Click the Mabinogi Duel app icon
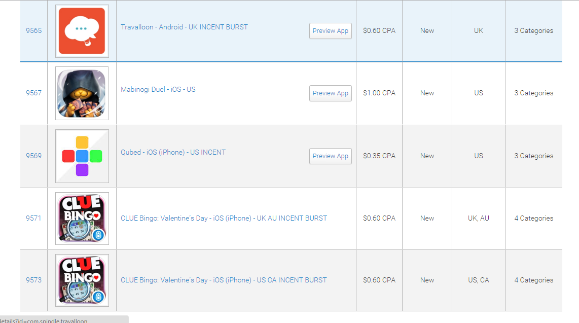The image size is (579, 323). pos(82,93)
